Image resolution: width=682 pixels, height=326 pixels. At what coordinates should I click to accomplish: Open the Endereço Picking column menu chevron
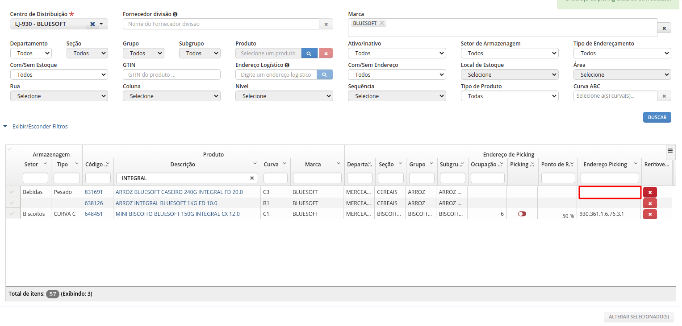tap(636, 163)
